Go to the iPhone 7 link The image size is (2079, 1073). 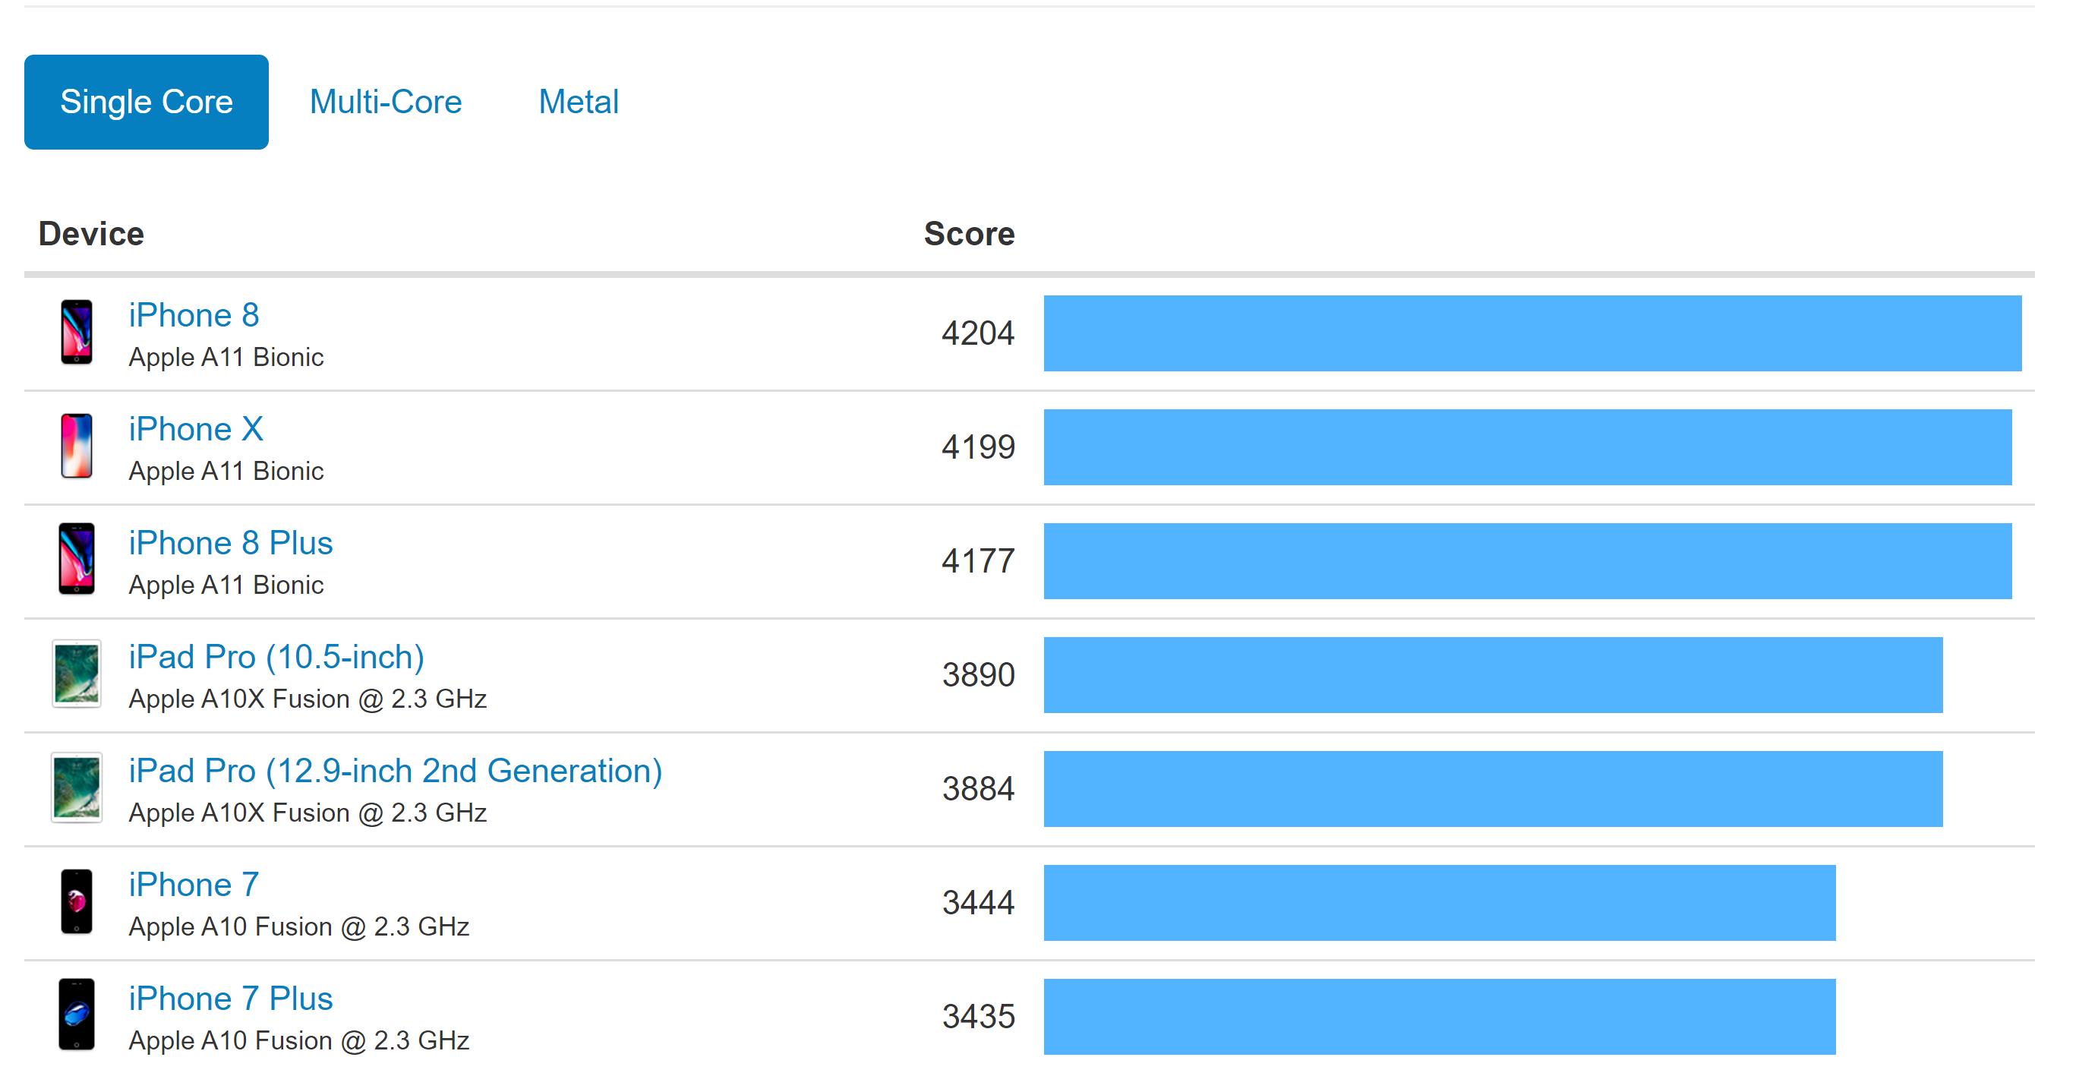[194, 885]
